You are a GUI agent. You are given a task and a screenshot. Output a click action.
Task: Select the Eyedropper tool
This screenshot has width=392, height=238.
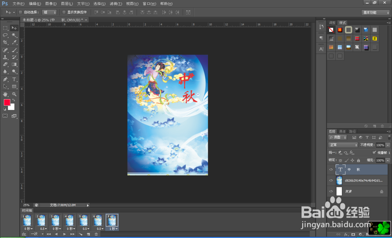click(x=14, y=42)
